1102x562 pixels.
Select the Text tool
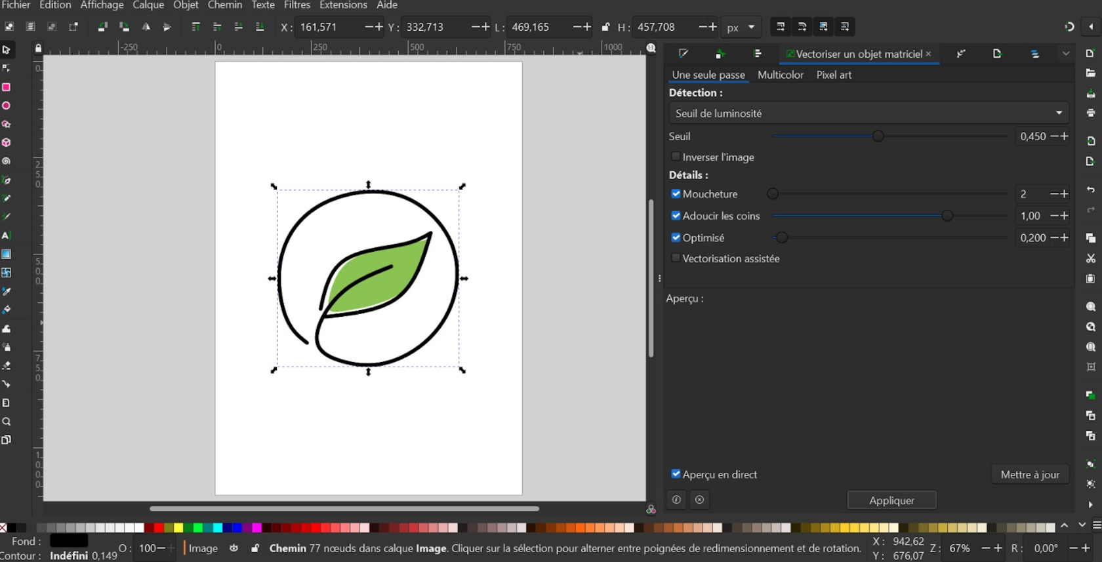click(x=7, y=235)
